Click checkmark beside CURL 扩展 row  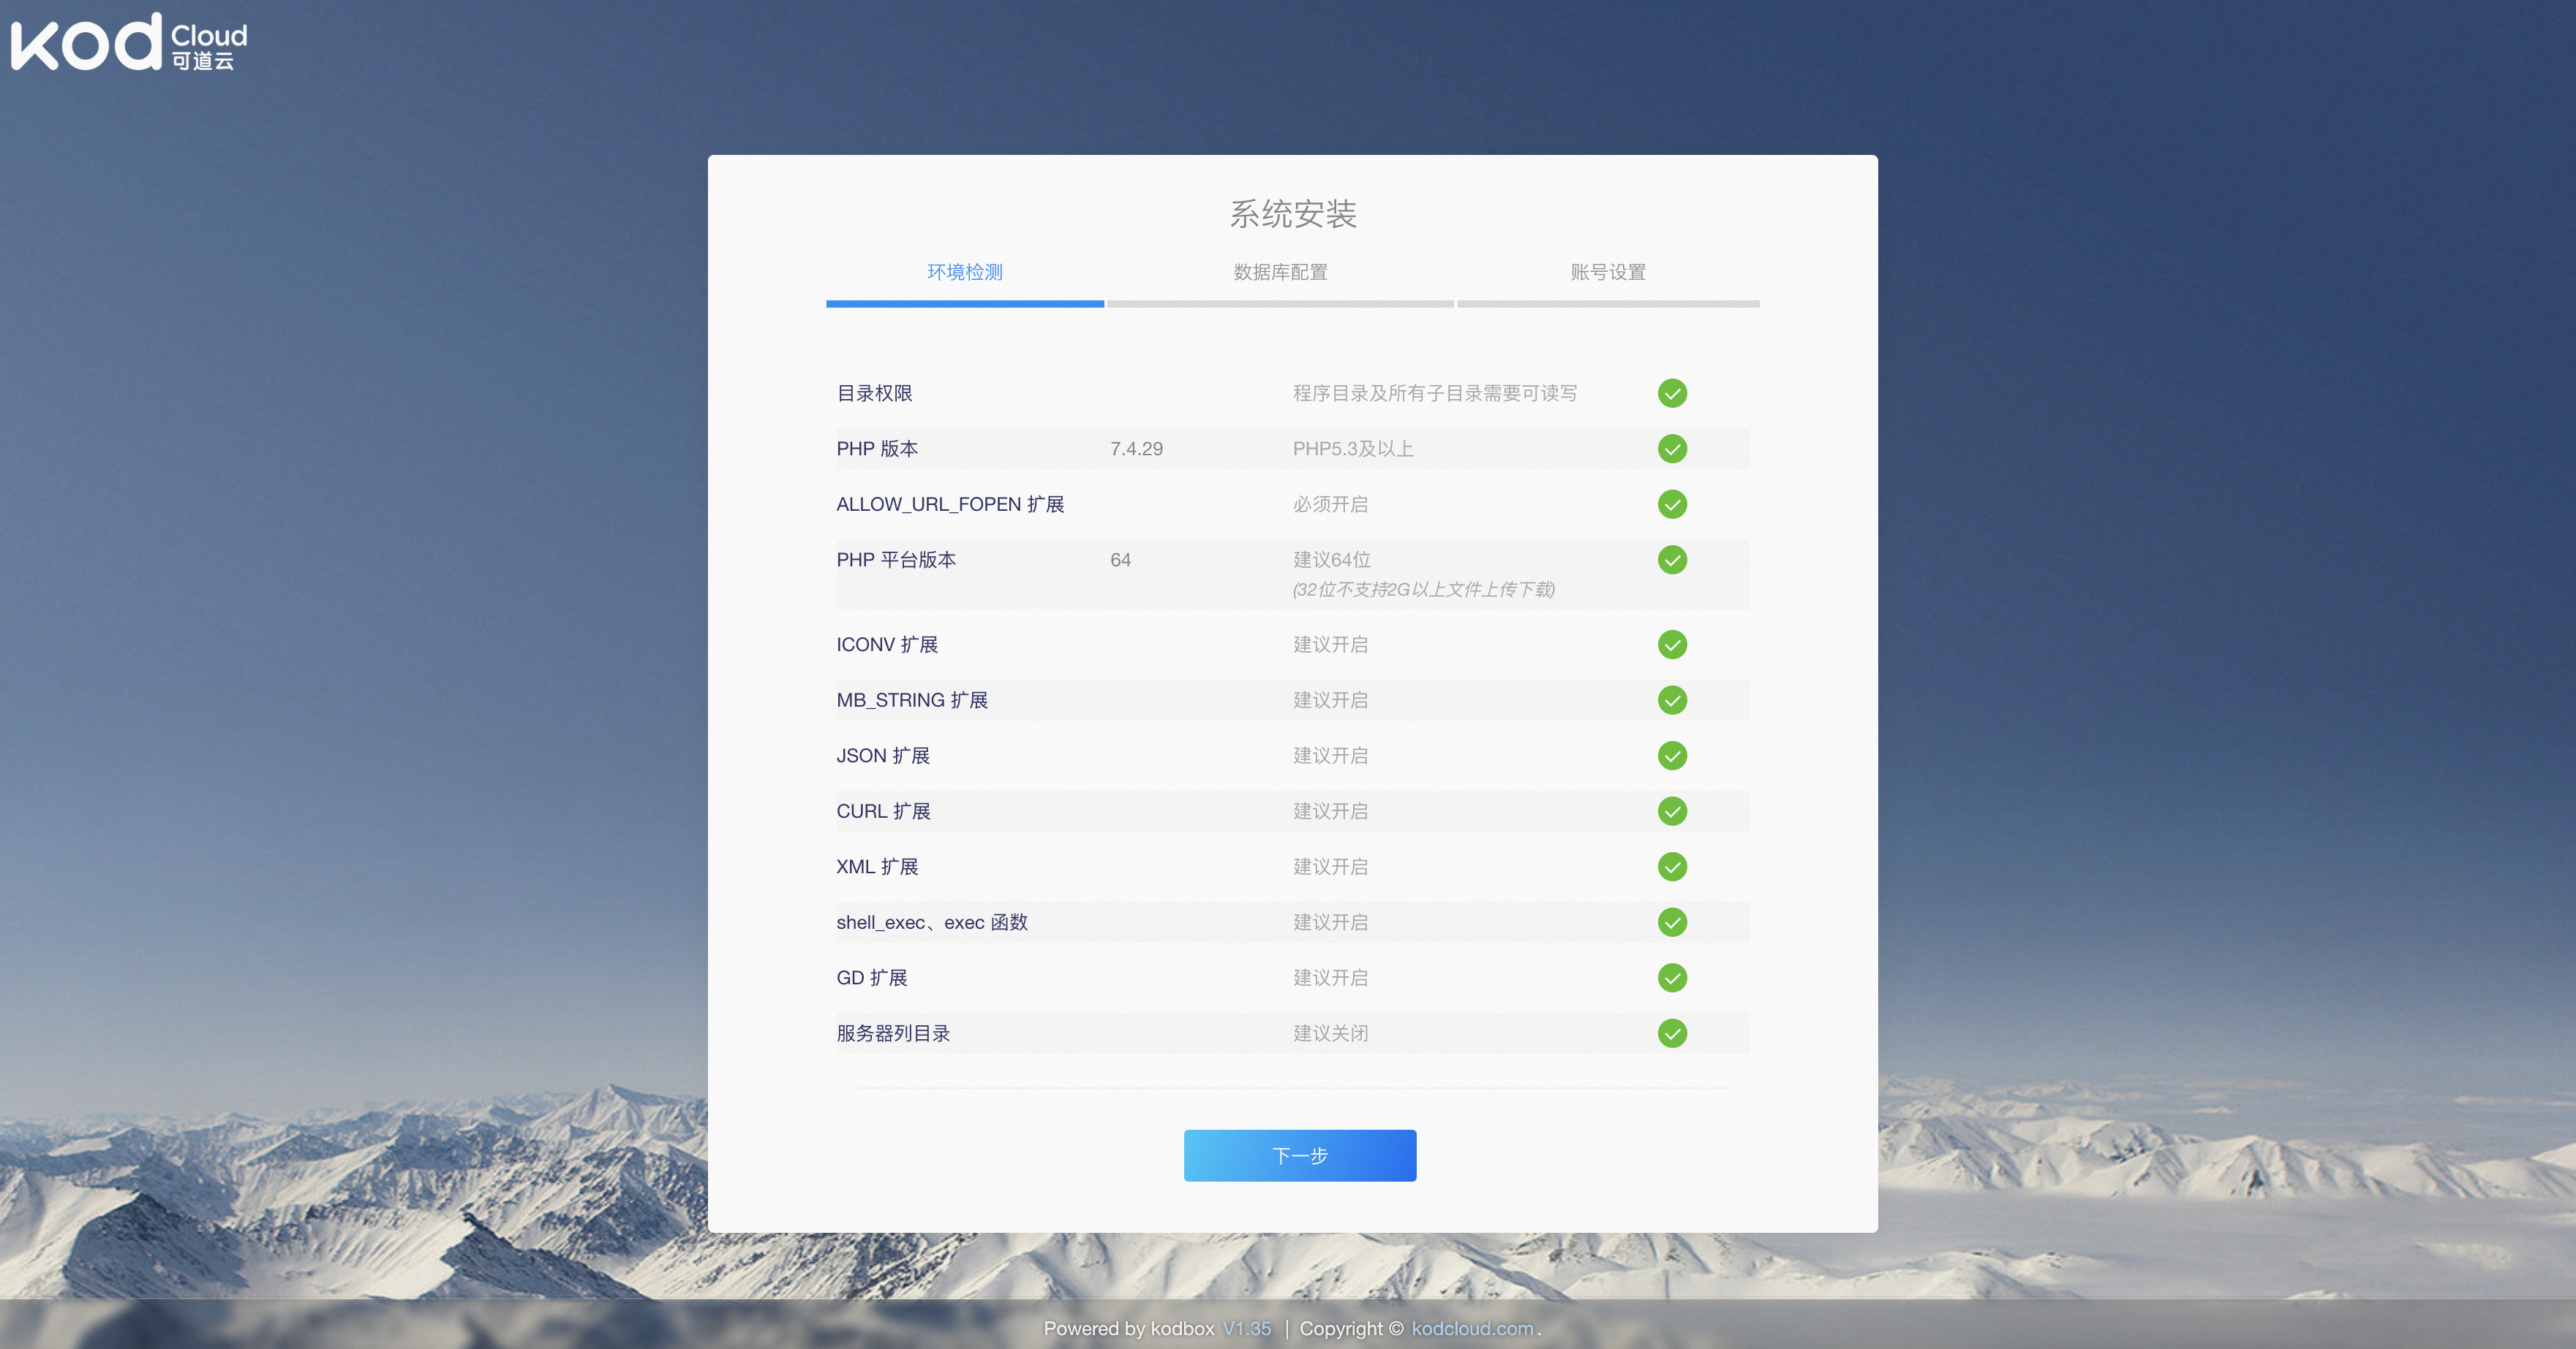[x=1672, y=810]
